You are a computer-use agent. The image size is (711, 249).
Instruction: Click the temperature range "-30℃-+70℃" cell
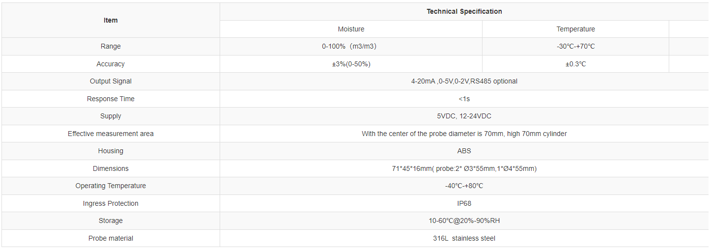pyautogui.click(x=575, y=46)
